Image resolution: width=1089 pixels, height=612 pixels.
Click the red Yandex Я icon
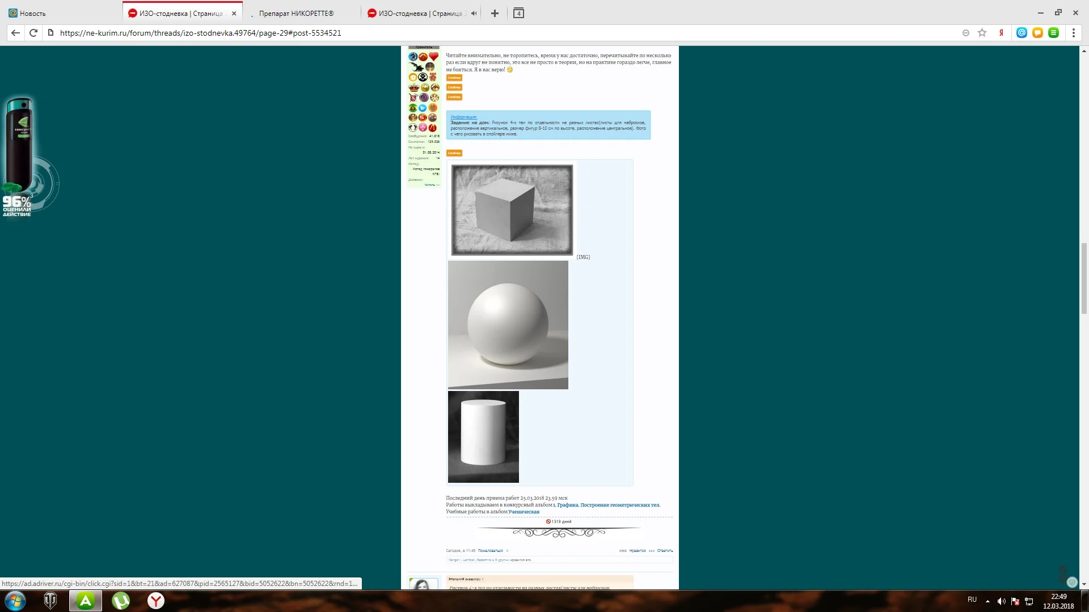click(1001, 33)
